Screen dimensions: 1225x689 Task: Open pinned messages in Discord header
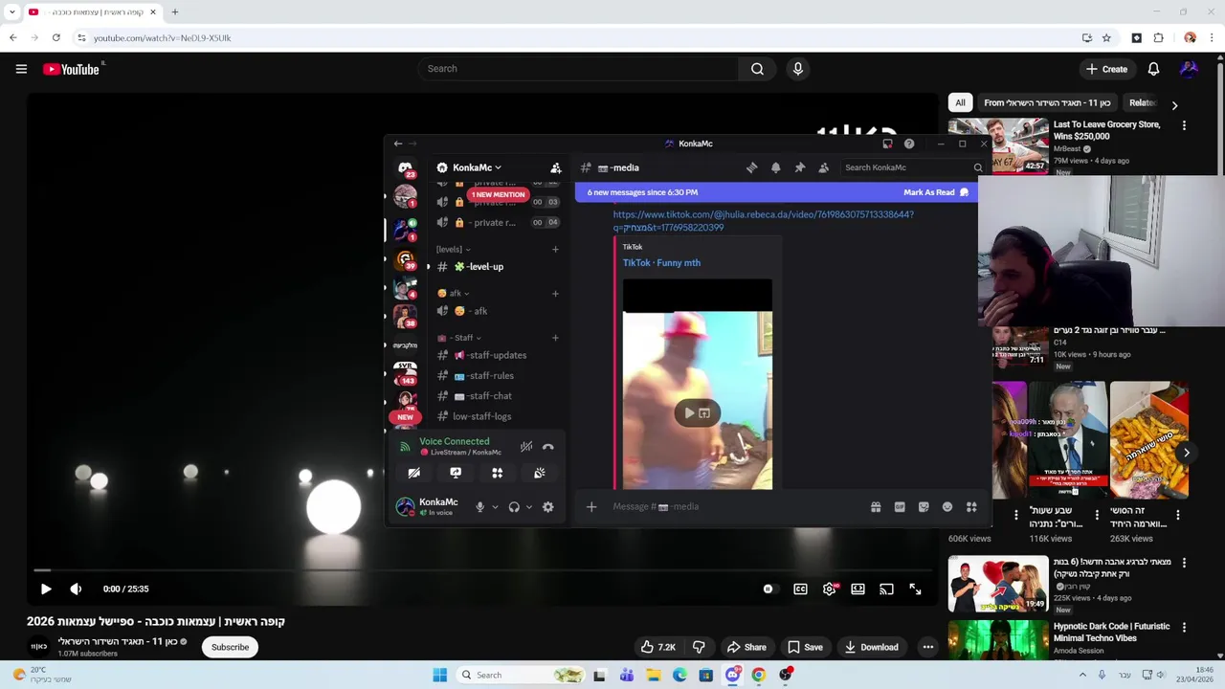click(799, 167)
